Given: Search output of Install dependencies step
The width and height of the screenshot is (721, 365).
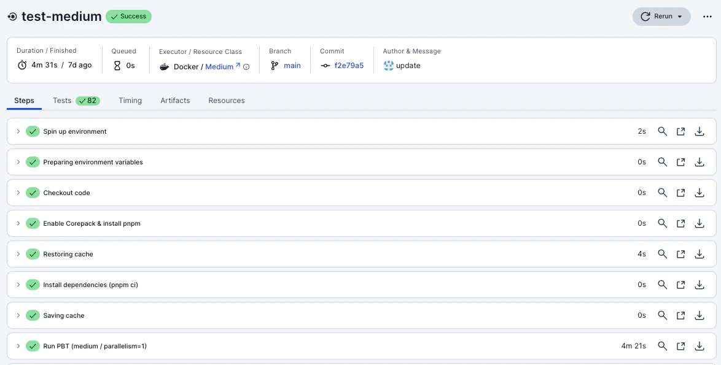Looking at the screenshot, I should 662,285.
